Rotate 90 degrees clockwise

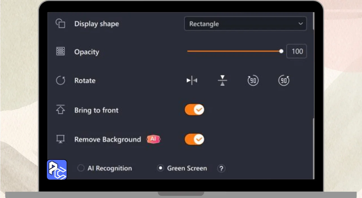tap(253, 81)
